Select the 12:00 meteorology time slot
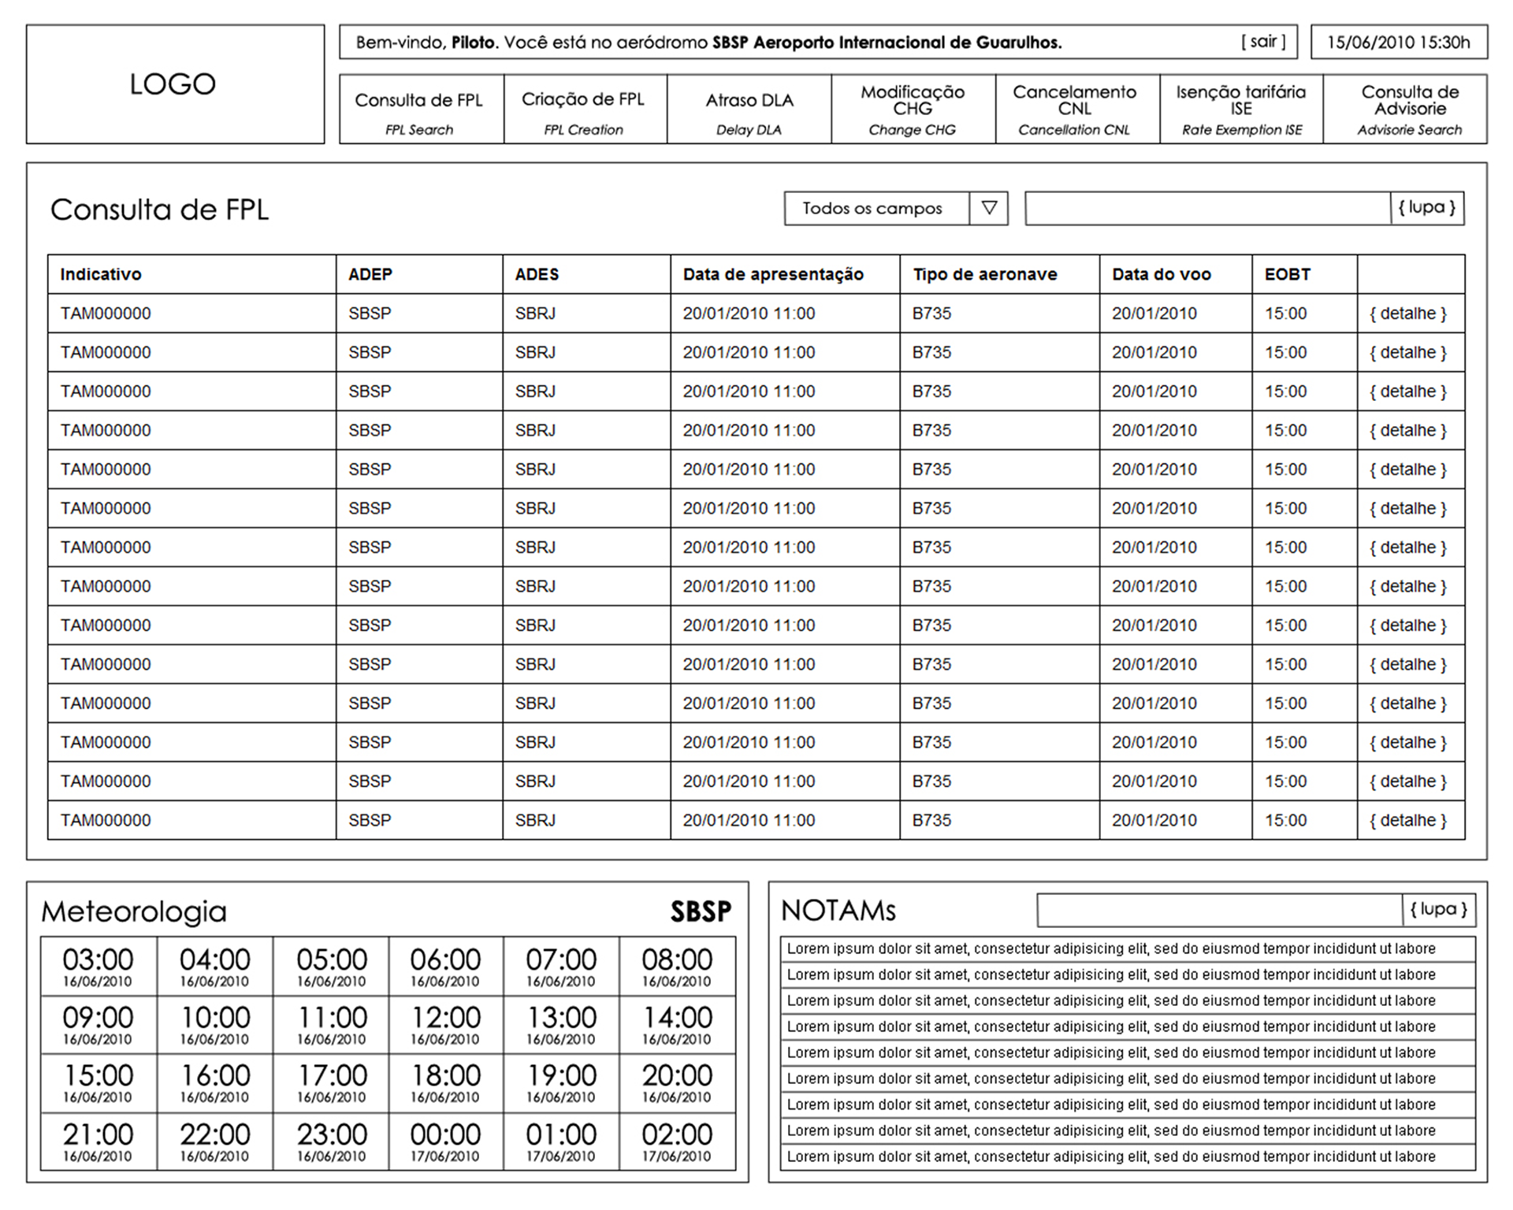This screenshot has height=1210, width=1513. coord(446,1024)
